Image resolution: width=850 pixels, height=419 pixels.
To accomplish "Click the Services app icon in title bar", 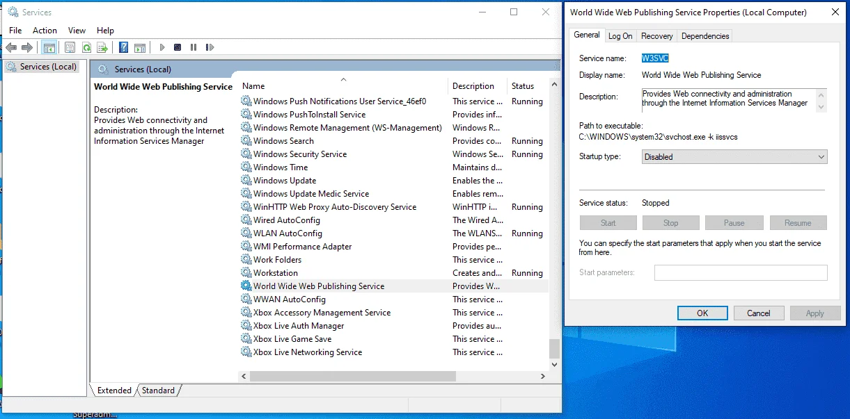I will (13, 12).
